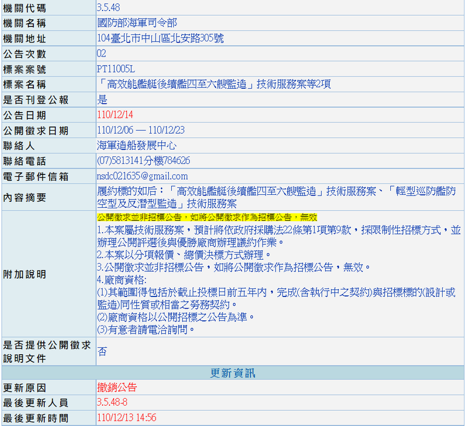The image size is (466, 426).
Task: Click the email nsdc021635@gmail.com
Action: click(x=142, y=176)
